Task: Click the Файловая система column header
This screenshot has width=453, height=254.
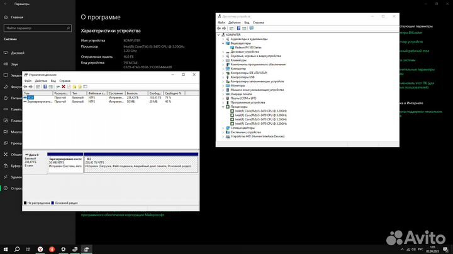Action: (97, 93)
